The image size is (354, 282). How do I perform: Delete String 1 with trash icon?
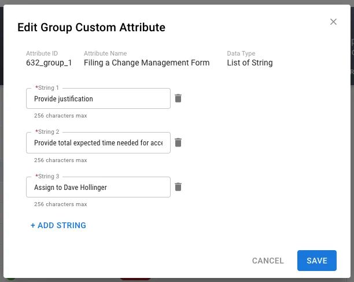pyautogui.click(x=178, y=98)
